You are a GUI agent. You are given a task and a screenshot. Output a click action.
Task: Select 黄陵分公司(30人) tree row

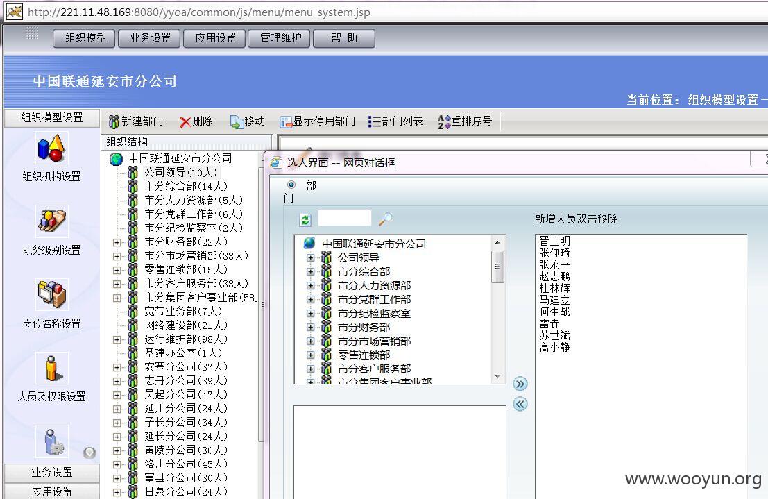pyautogui.click(x=186, y=450)
